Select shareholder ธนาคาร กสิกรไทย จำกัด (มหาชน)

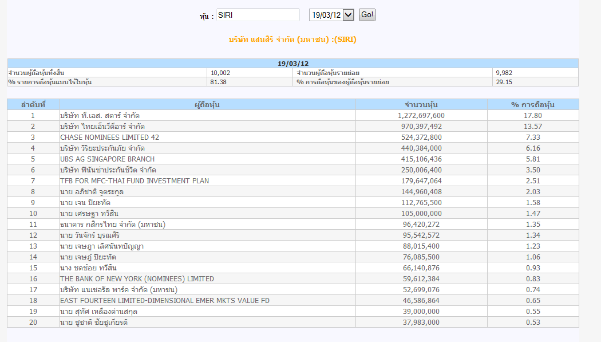(113, 225)
